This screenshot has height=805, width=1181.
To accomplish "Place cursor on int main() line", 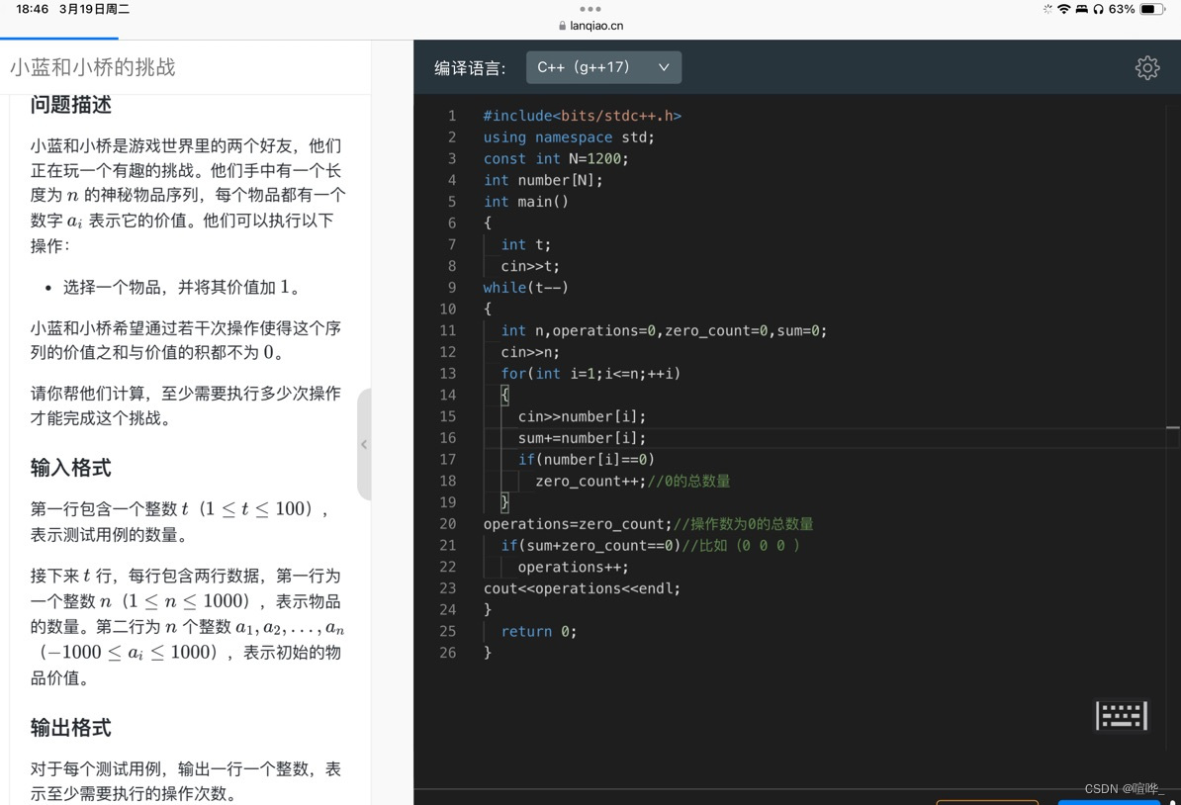I will coord(526,201).
